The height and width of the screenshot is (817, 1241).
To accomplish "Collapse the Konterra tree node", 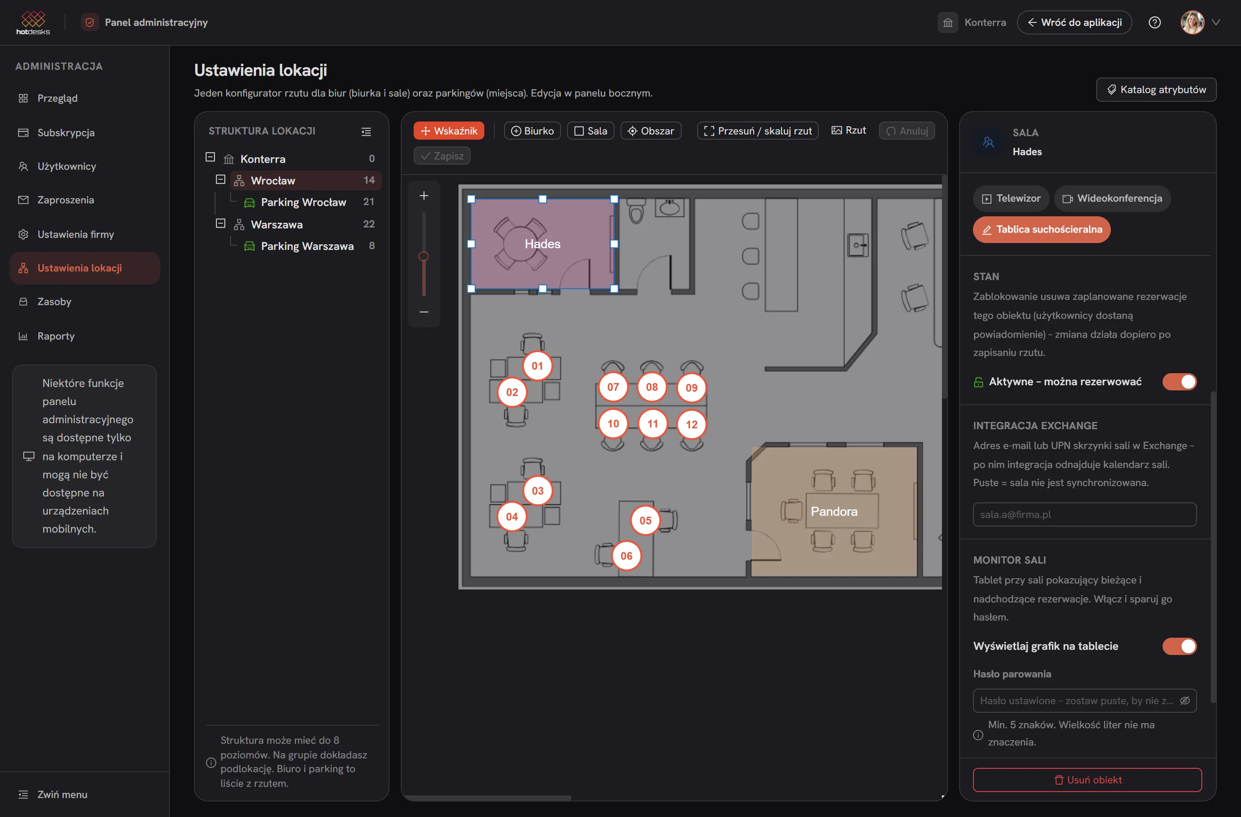I will tap(210, 157).
